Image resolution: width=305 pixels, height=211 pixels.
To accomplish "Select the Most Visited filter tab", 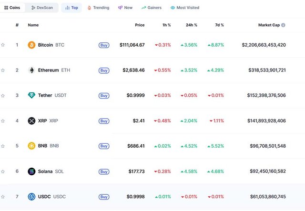I will pos(185,8).
